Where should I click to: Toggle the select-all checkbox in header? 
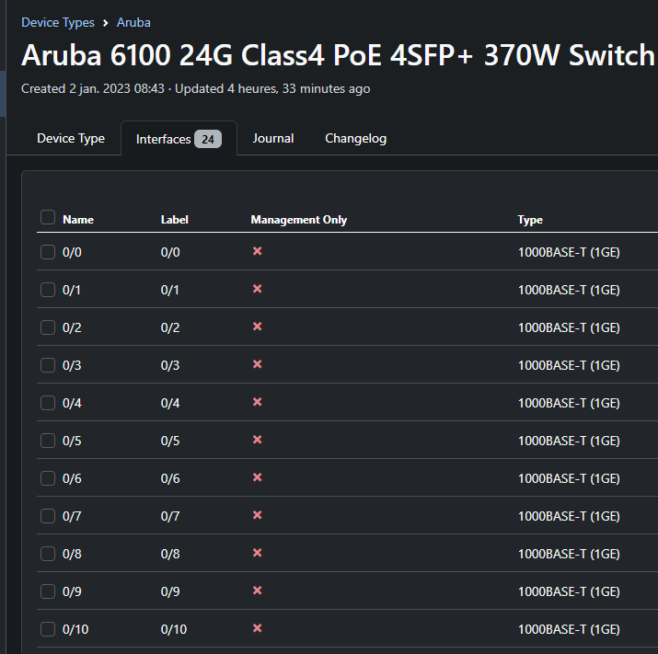pyautogui.click(x=48, y=217)
